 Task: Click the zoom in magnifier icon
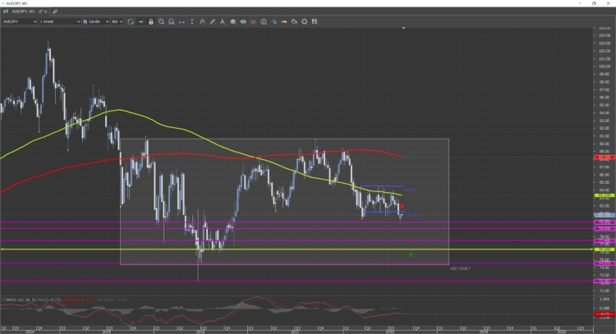(161, 21)
